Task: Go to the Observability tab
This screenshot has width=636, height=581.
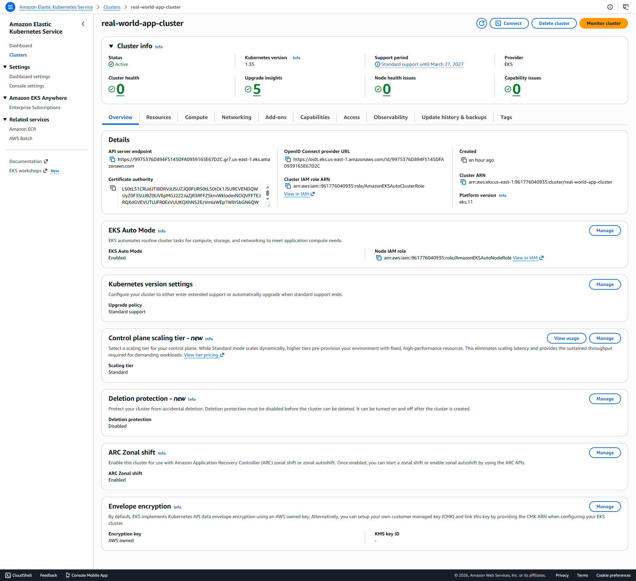Action: tap(391, 117)
